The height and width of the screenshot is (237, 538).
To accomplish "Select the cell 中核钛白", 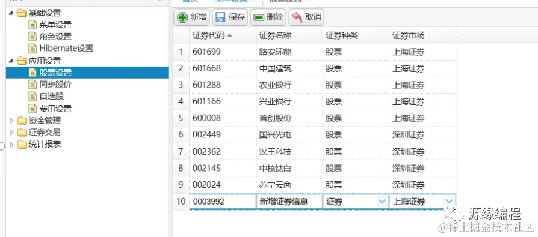I will click(x=289, y=168).
